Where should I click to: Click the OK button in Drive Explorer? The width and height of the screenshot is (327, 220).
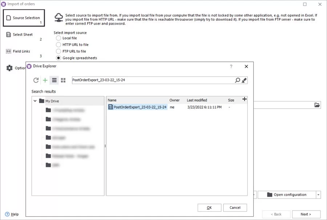tap(209, 208)
